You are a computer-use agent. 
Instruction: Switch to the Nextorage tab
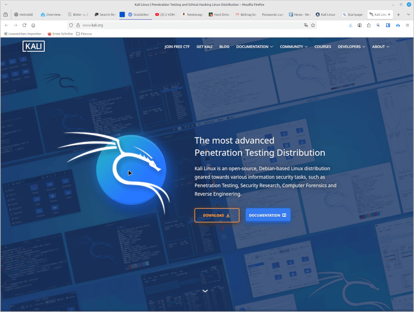click(x=193, y=15)
